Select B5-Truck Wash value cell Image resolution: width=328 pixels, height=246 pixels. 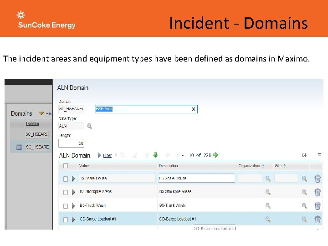tap(92, 205)
